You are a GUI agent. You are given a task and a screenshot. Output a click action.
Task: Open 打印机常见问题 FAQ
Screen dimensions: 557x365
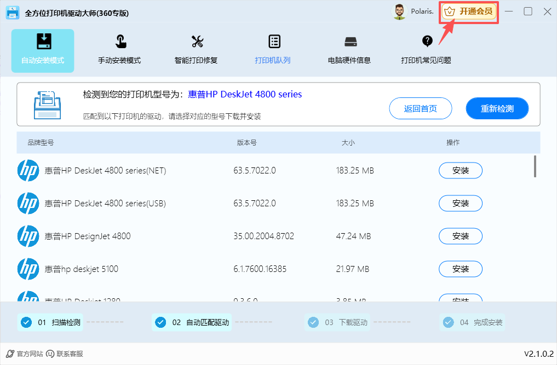[426, 50]
